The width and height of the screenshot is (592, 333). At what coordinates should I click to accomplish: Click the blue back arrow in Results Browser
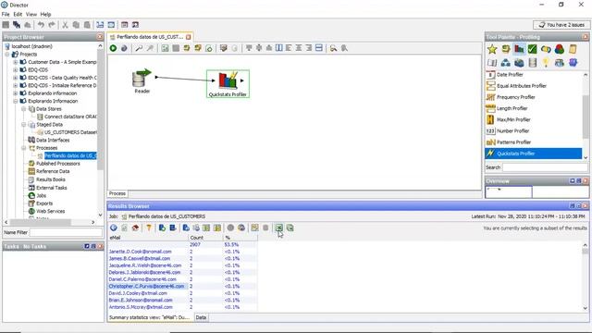click(113, 228)
